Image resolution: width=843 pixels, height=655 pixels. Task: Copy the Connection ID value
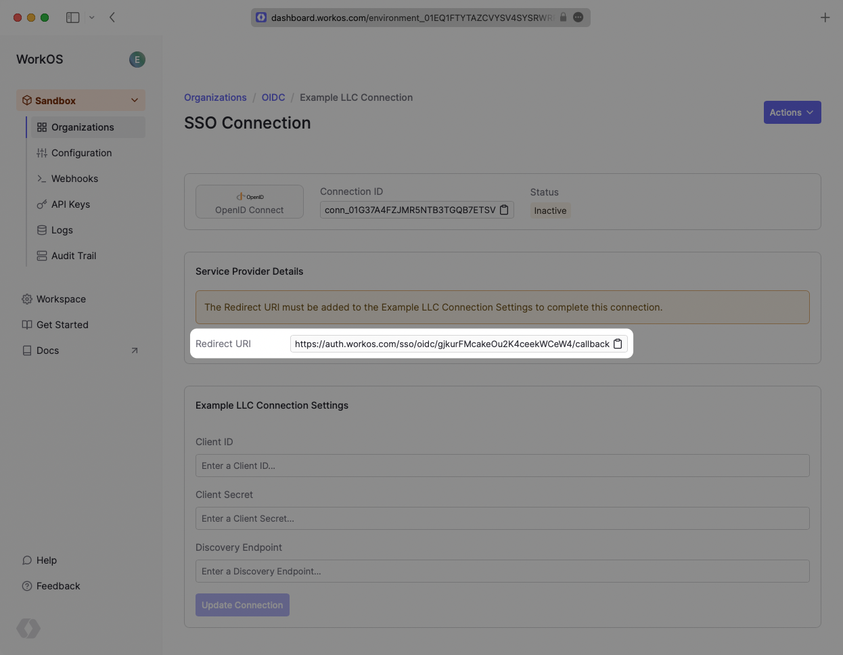[x=504, y=210]
